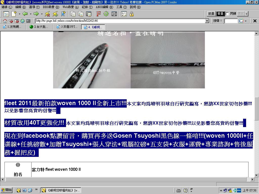Screen dimensions: 259x194
Task: Click the 背景 (background) color button
Action: 220,14
